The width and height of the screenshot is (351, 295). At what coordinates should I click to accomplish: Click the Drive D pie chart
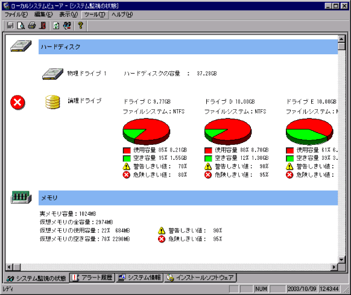coord(228,132)
